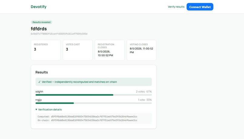The height and width of the screenshot is (139, 244).
Task: Click the Votes Cast count card
Action: coord(78,50)
